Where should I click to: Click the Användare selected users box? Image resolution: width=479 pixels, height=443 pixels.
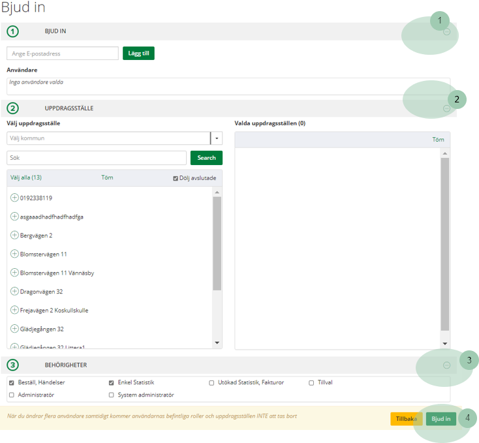click(228, 86)
